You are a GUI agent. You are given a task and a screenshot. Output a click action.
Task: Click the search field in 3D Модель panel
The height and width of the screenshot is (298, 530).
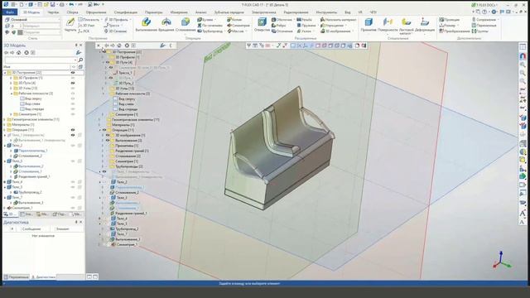pos(41,60)
